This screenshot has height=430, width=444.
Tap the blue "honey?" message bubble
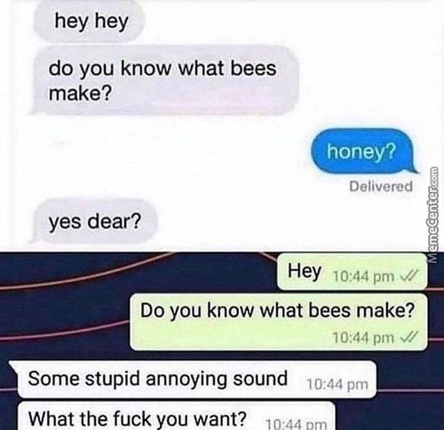coord(363,151)
